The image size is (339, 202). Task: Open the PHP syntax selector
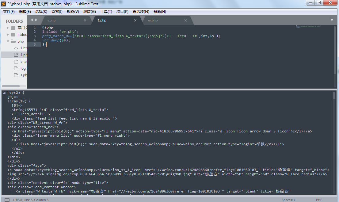coord(319,200)
